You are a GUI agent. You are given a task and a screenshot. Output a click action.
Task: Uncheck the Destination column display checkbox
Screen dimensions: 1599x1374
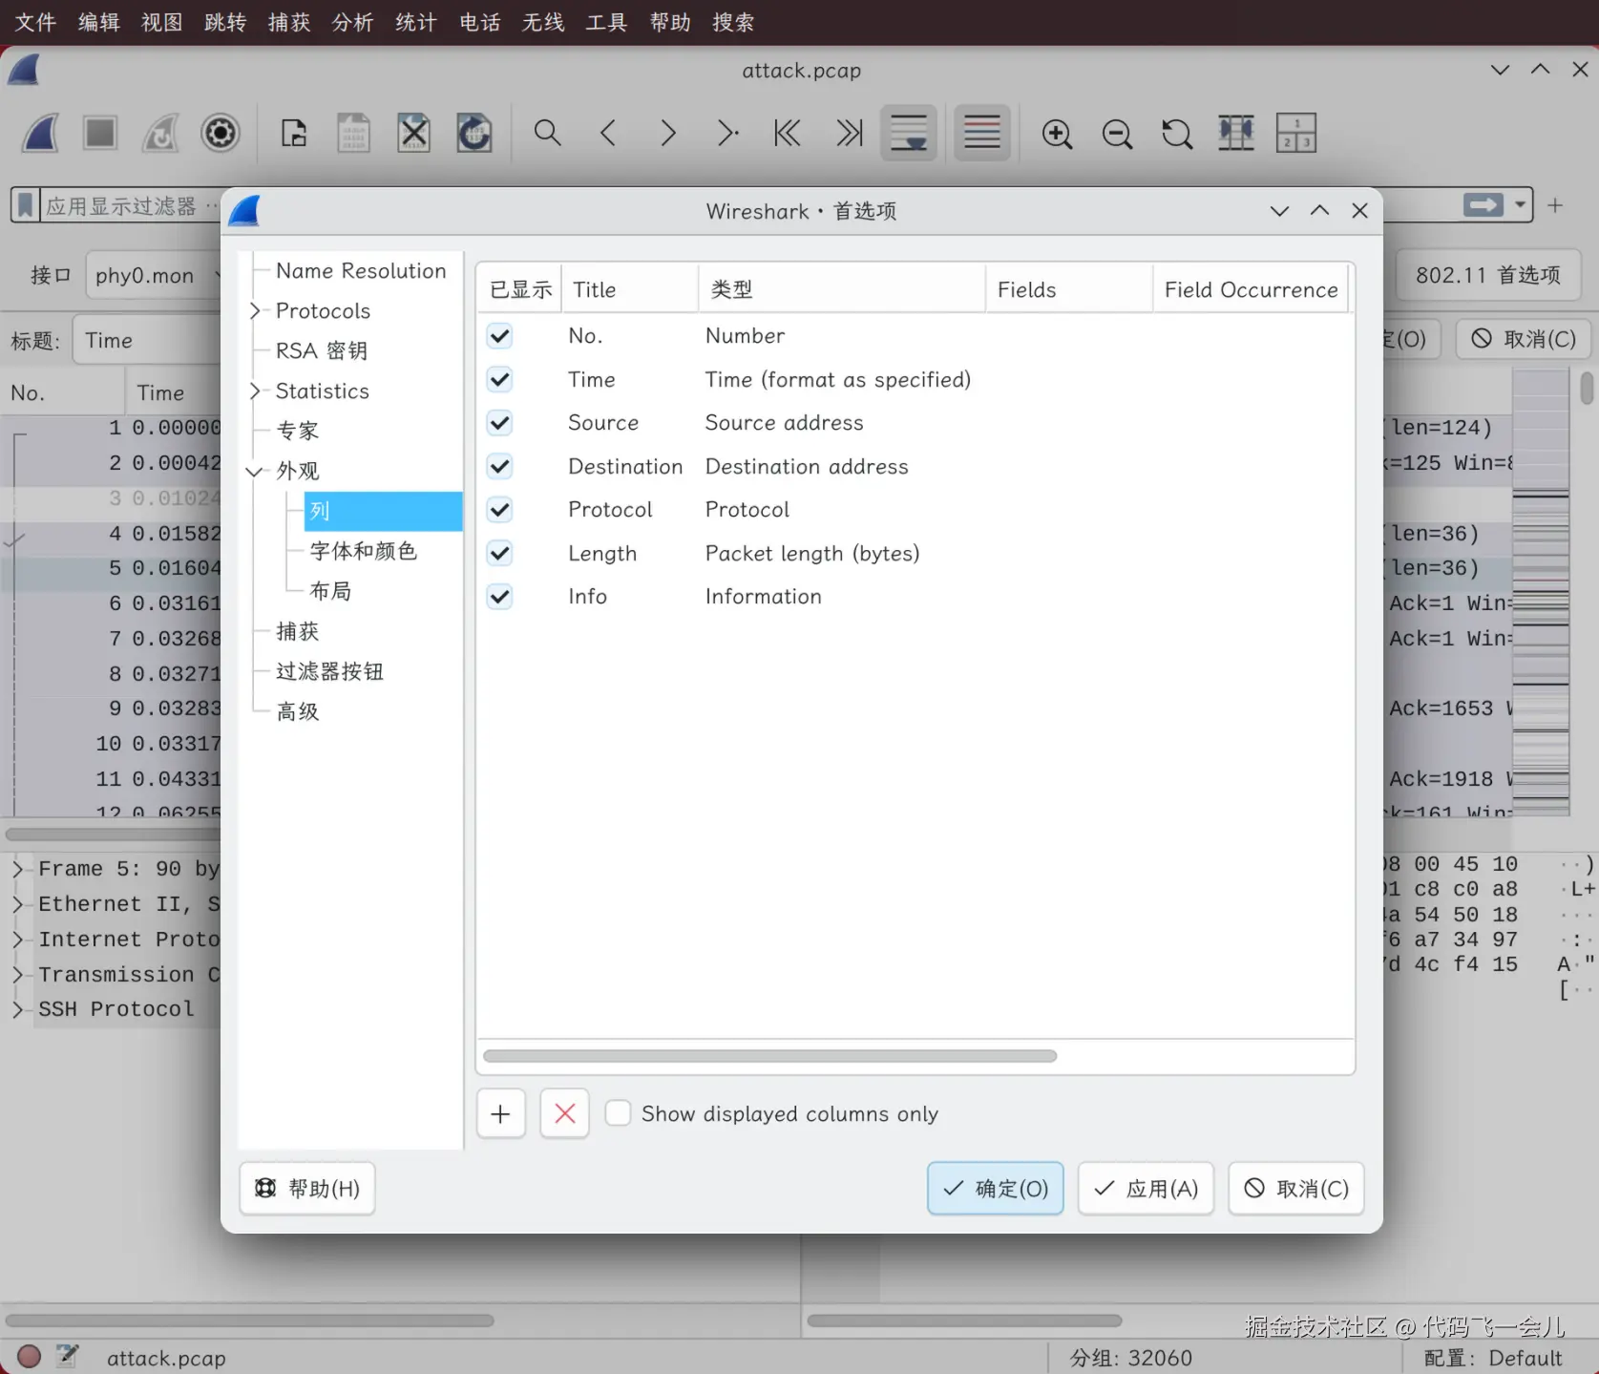500,467
